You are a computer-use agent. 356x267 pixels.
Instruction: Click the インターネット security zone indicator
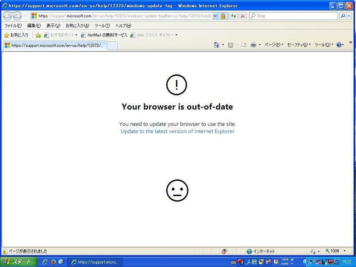click(x=261, y=251)
